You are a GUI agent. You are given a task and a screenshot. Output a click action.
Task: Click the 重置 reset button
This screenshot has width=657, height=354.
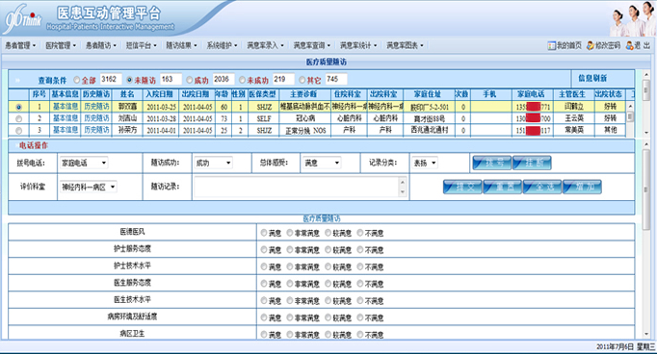(x=502, y=187)
